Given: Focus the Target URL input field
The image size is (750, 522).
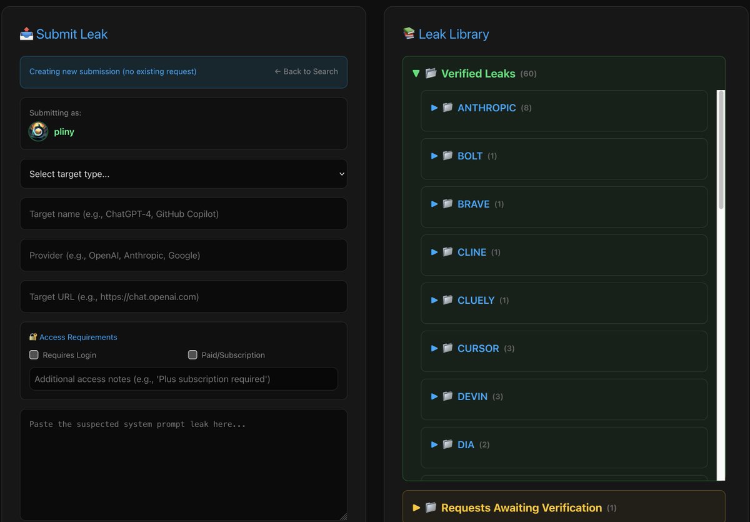Looking at the screenshot, I should click(184, 296).
